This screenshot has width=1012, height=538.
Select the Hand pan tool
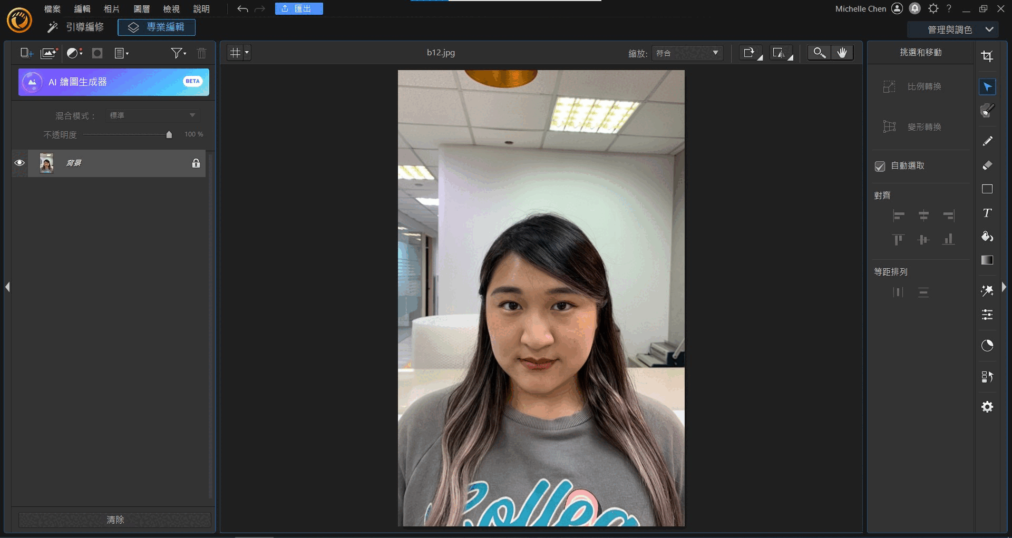pyautogui.click(x=842, y=53)
